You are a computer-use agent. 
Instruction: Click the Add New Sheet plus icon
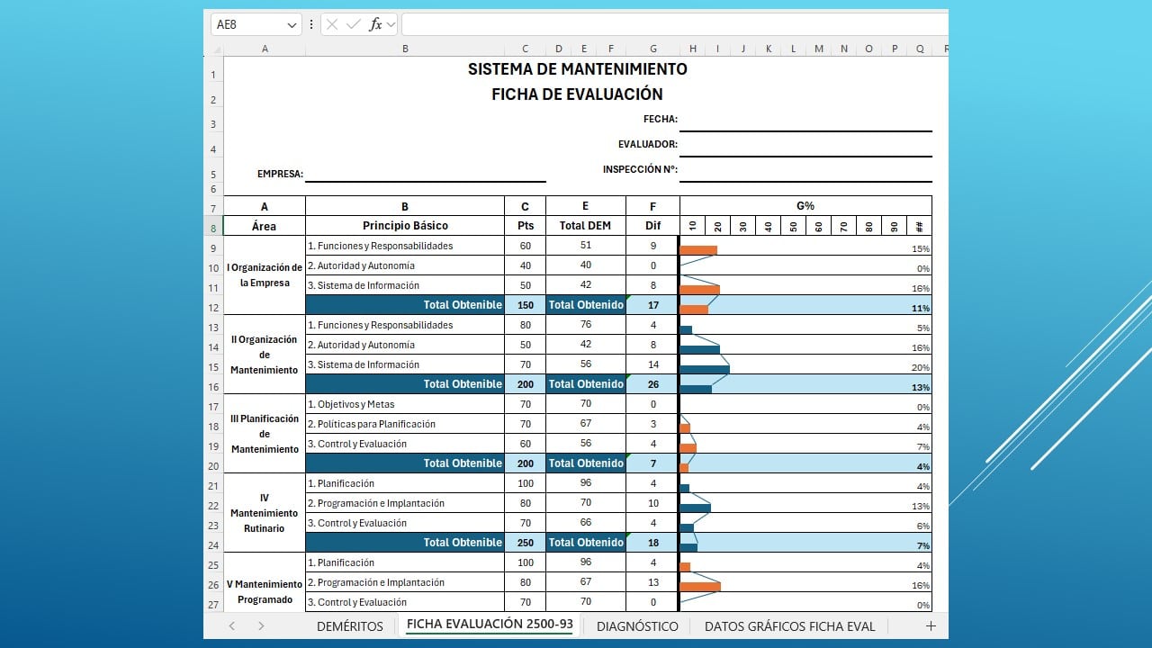click(931, 625)
